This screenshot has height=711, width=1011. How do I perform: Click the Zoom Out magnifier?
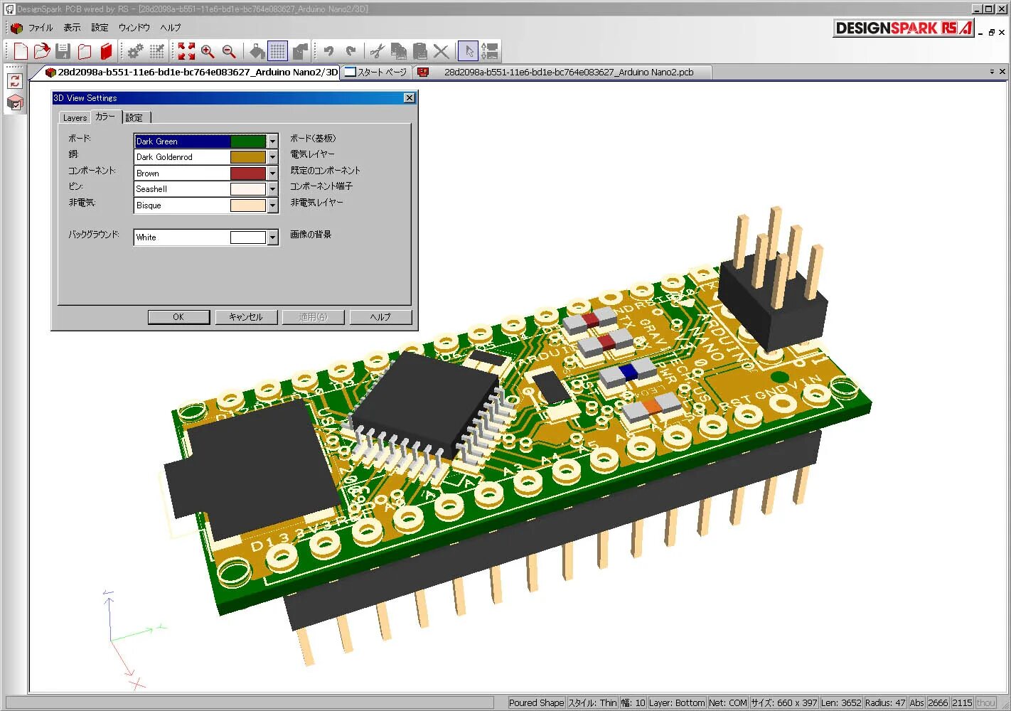coord(229,51)
